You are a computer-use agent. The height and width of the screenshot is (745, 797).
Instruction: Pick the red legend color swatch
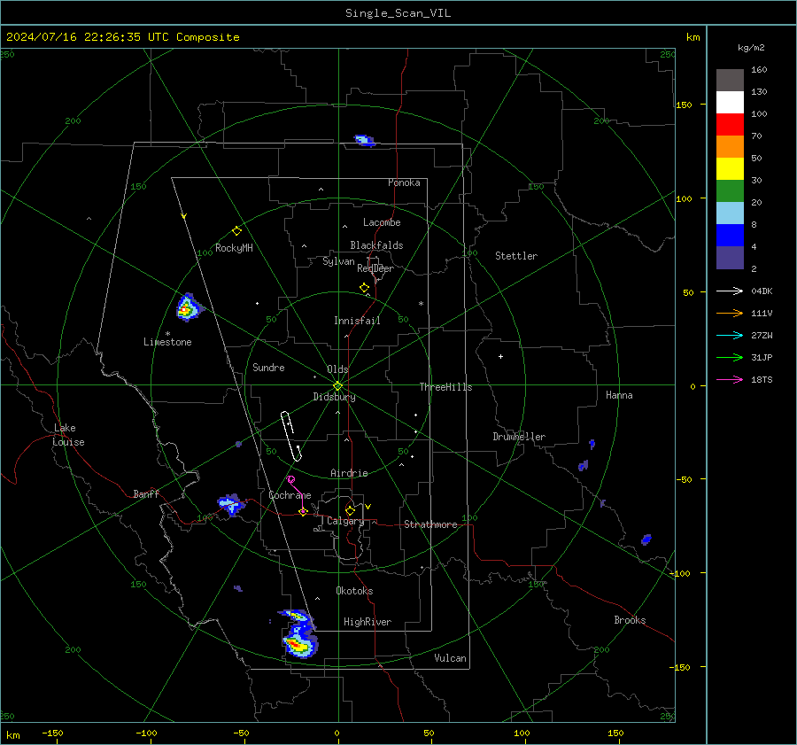730,125
